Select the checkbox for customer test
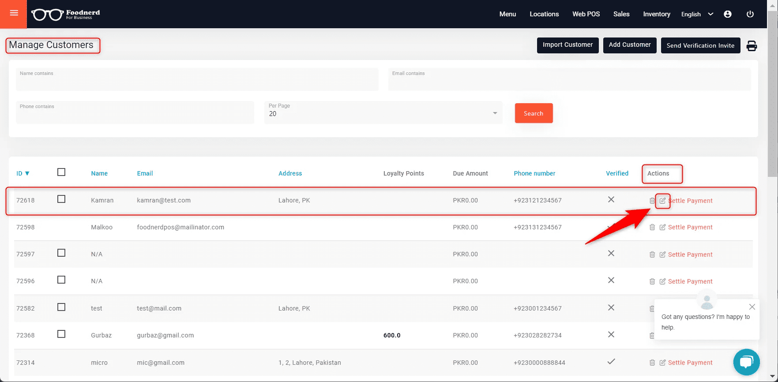The width and height of the screenshot is (778, 382). (61, 307)
